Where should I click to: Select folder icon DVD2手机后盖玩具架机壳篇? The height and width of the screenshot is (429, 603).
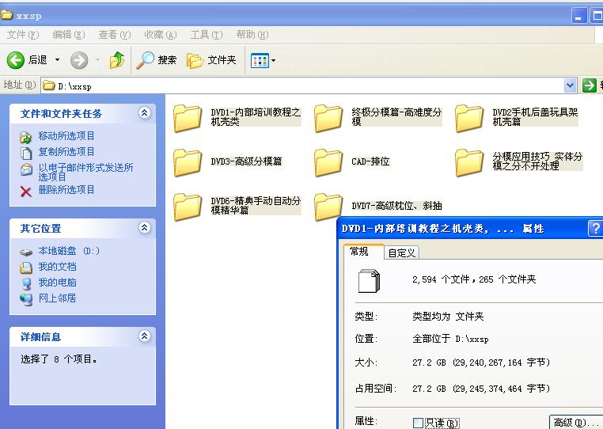coord(468,118)
